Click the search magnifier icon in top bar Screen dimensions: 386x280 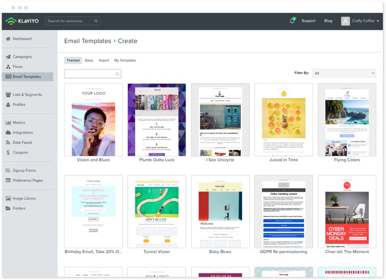point(96,21)
